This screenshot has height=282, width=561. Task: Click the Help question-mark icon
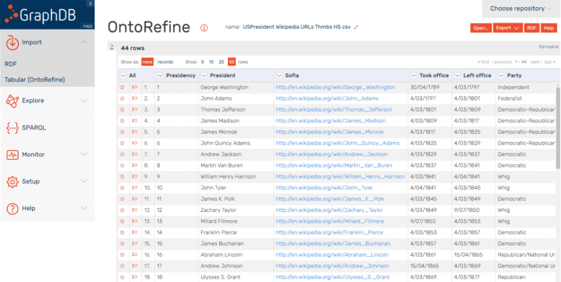13,208
